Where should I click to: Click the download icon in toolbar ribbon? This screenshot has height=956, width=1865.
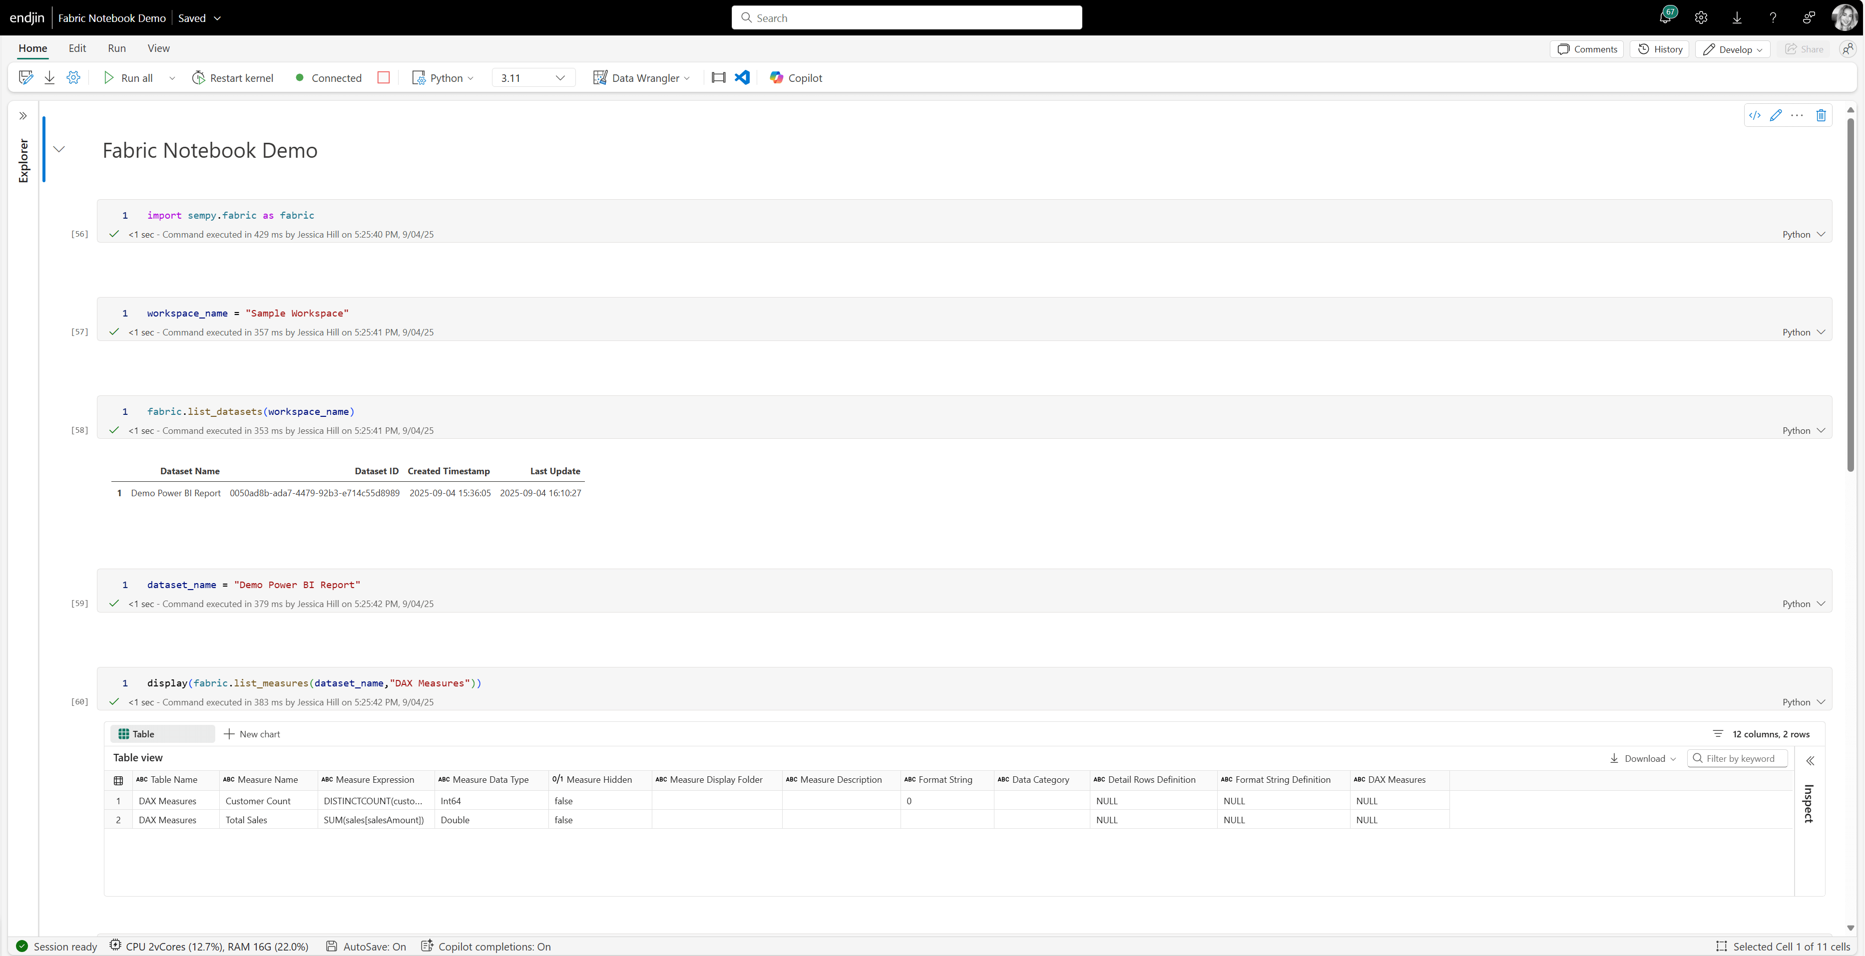coord(49,77)
